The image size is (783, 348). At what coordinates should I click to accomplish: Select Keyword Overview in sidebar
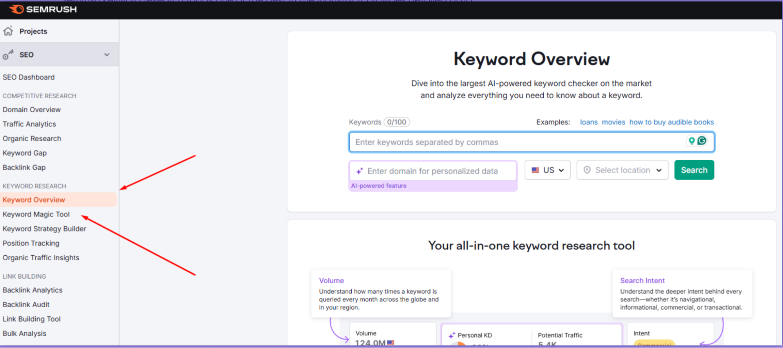[x=59, y=200]
